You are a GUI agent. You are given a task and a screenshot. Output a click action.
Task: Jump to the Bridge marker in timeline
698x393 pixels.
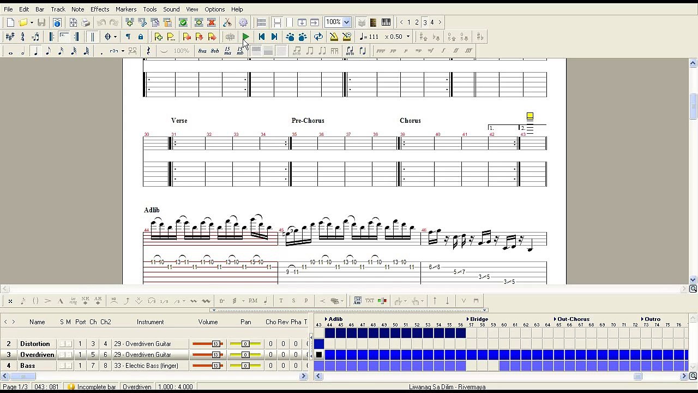point(478,319)
